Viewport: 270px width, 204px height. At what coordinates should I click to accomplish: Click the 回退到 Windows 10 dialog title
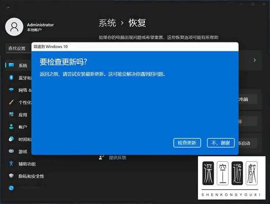click(x=50, y=46)
